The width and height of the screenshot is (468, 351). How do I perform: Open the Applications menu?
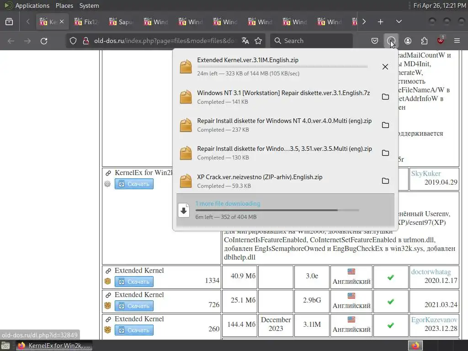pos(32,5)
